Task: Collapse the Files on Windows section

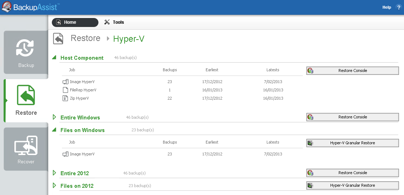Action: pyautogui.click(x=54, y=130)
